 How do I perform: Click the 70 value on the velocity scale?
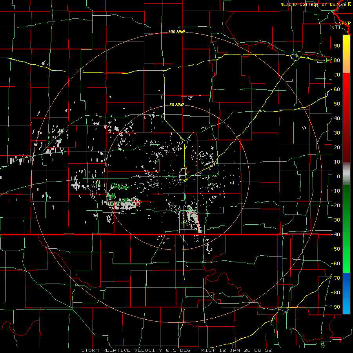click(337, 75)
